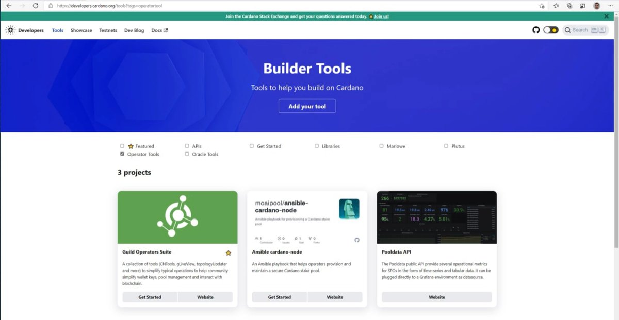
Task: Enable the APIs filter checkbox
Action: click(187, 146)
